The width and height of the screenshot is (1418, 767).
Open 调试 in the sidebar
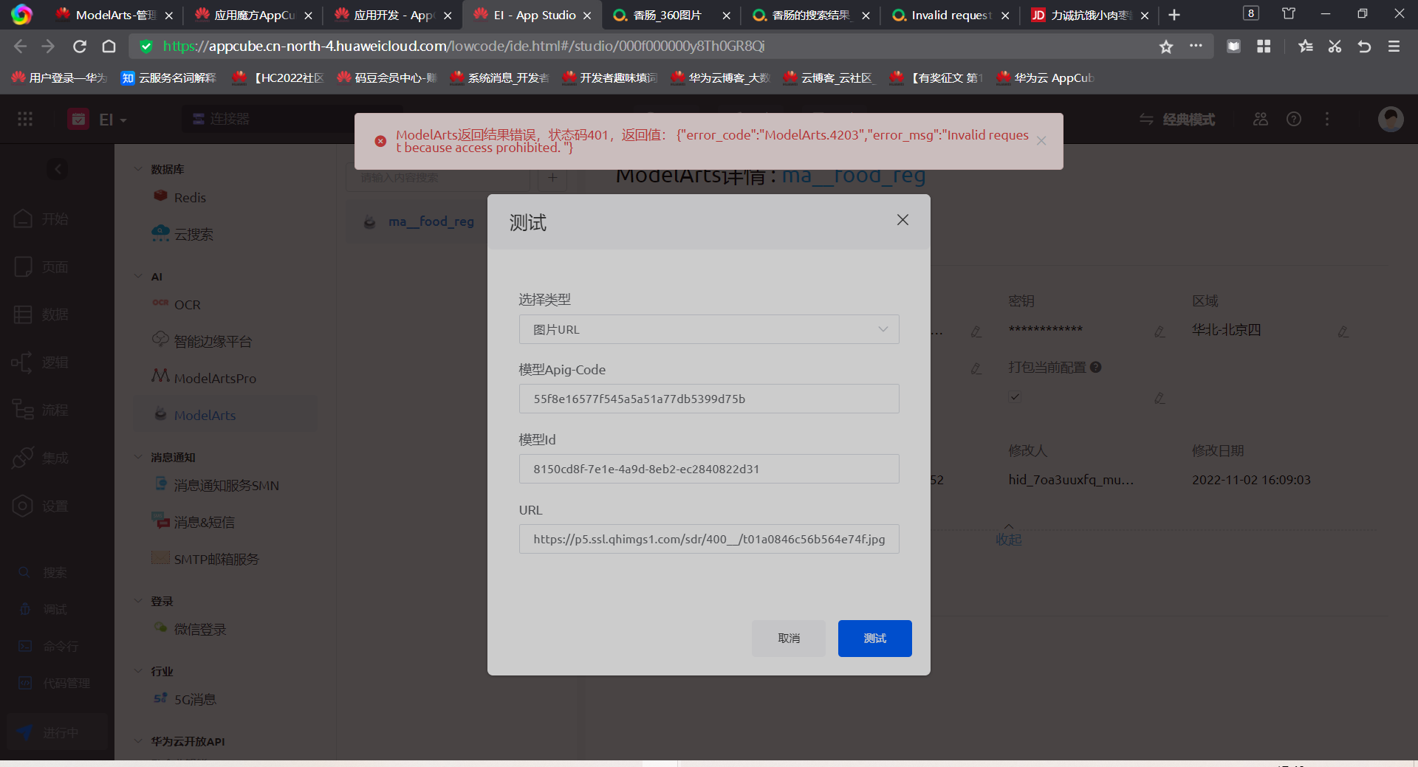(43, 610)
